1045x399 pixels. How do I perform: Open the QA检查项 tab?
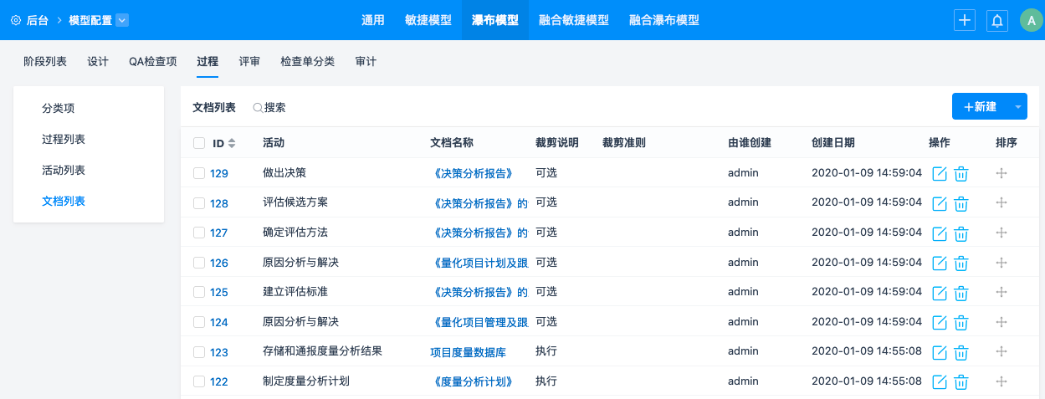coord(152,61)
